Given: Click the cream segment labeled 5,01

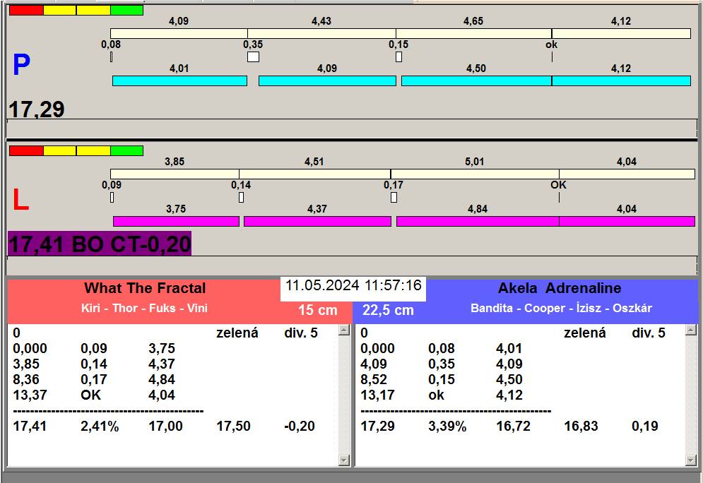Looking at the screenshot, I should pos(475,174).
